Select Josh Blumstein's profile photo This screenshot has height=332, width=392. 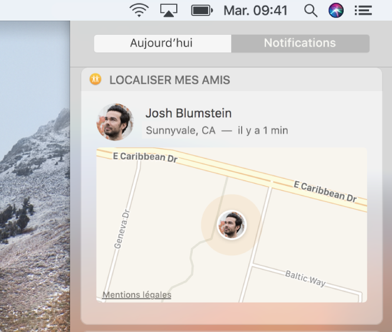point(115,122)
